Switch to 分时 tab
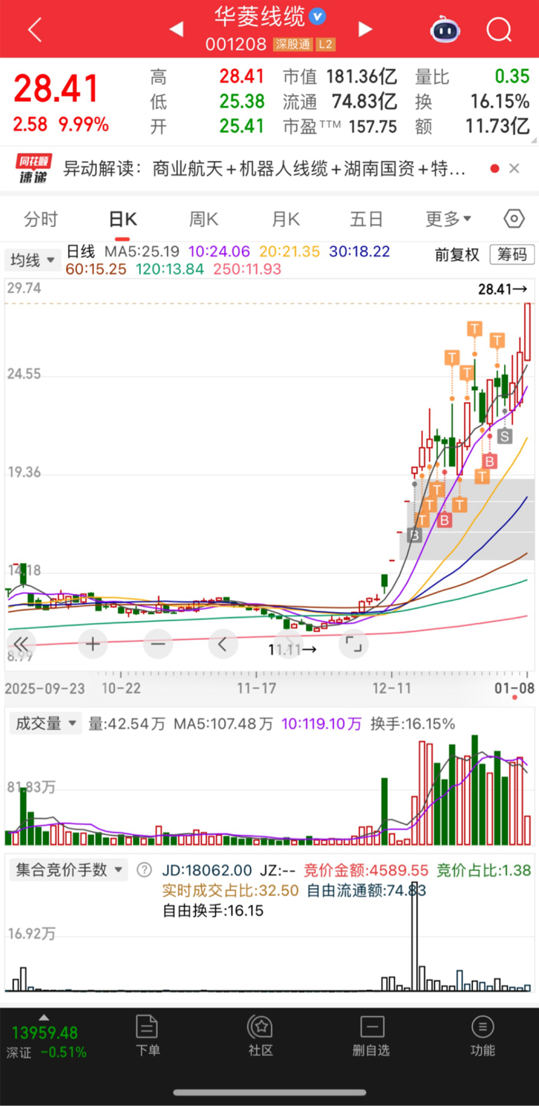Screen dimensions: 539x1106 (41, 219)
